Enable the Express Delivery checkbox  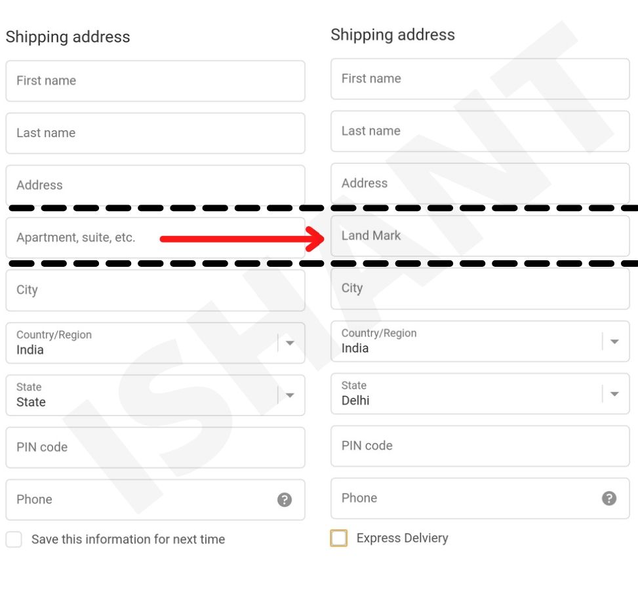tap(339, 538)
